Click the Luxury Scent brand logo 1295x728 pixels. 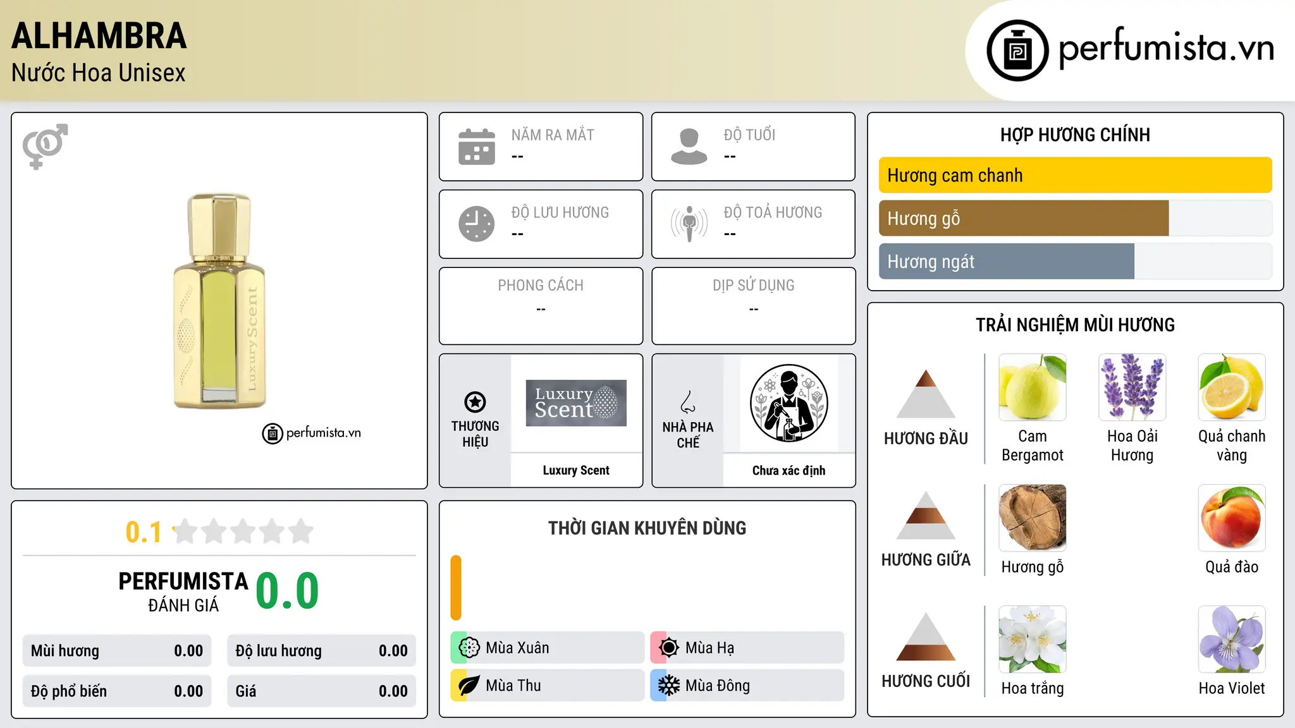pos(576,403)
